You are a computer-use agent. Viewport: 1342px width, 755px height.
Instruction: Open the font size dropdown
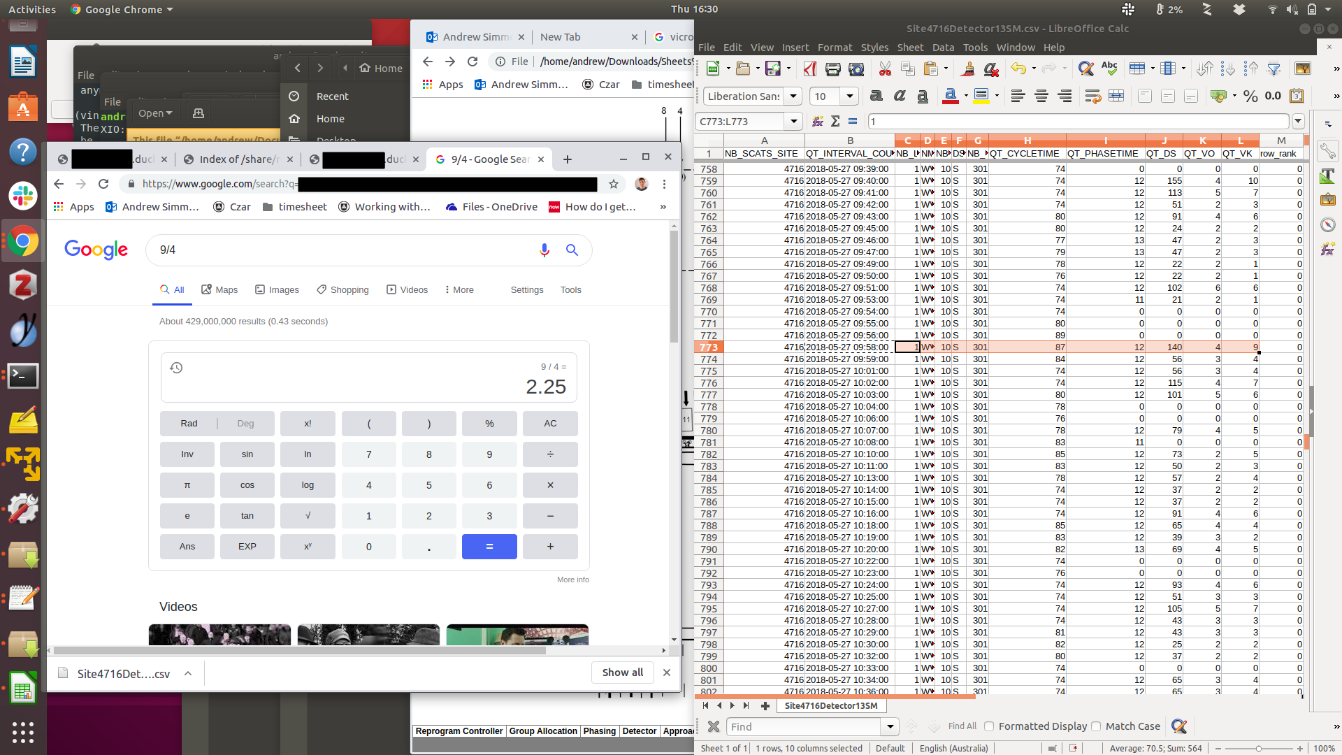tap(850, 96)
